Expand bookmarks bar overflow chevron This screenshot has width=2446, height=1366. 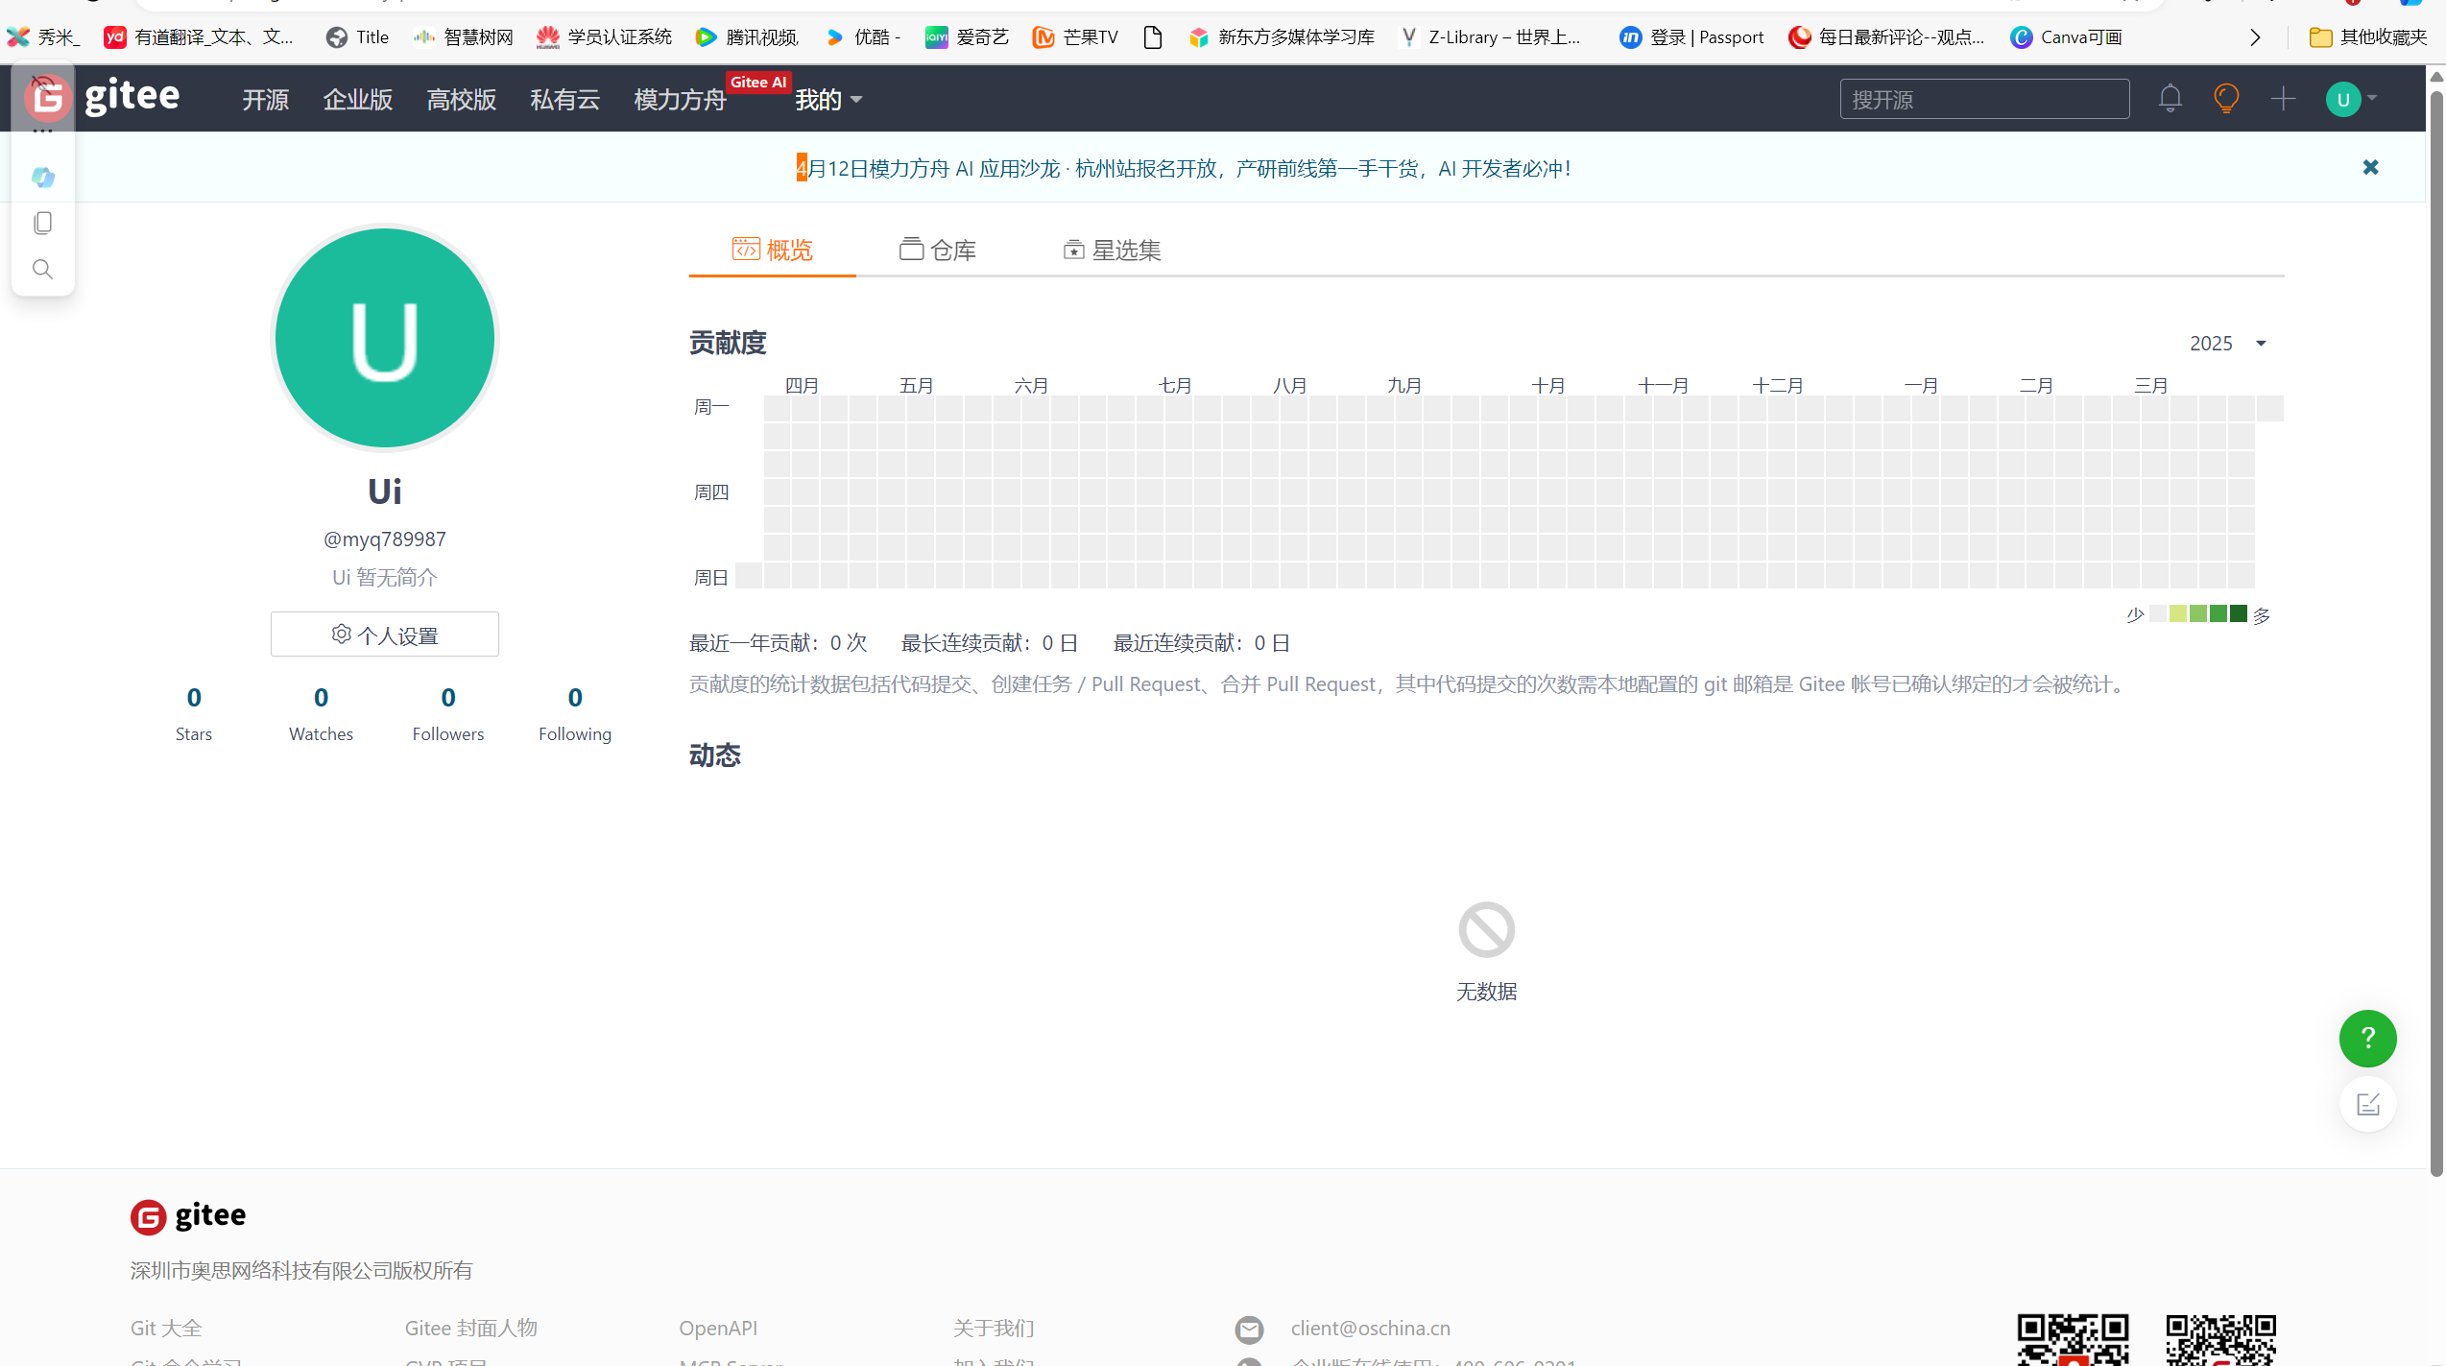pyautogui.click(x=2255, y=37)
